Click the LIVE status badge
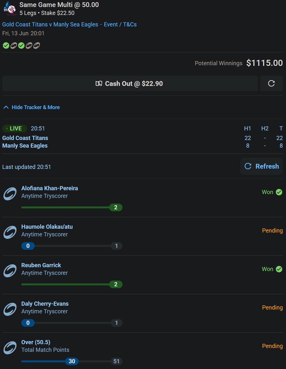 [x=15, y=129]
